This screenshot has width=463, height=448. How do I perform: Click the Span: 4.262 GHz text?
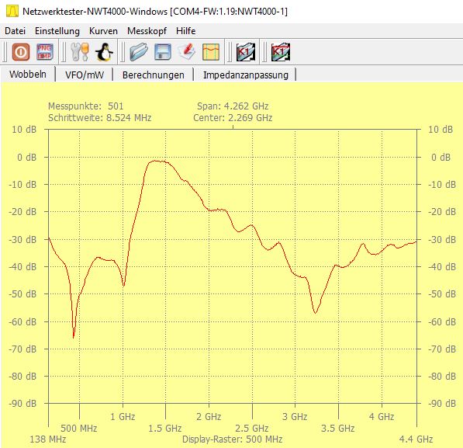(233, 106)
